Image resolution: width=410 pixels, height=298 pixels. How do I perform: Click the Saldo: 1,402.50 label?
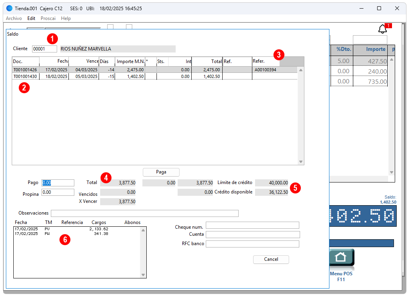pos(388,200)
